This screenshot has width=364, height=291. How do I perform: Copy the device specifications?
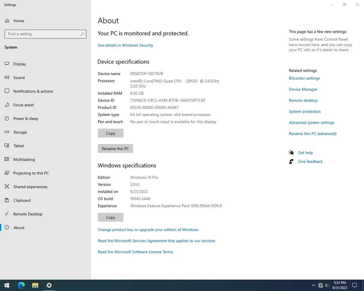pos(111,133)
